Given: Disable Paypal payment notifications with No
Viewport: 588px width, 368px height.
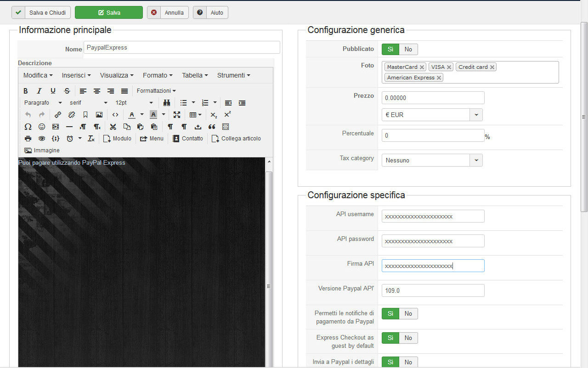Looking at the screenshot, I should pyautogui.click(x=408, y=313).
